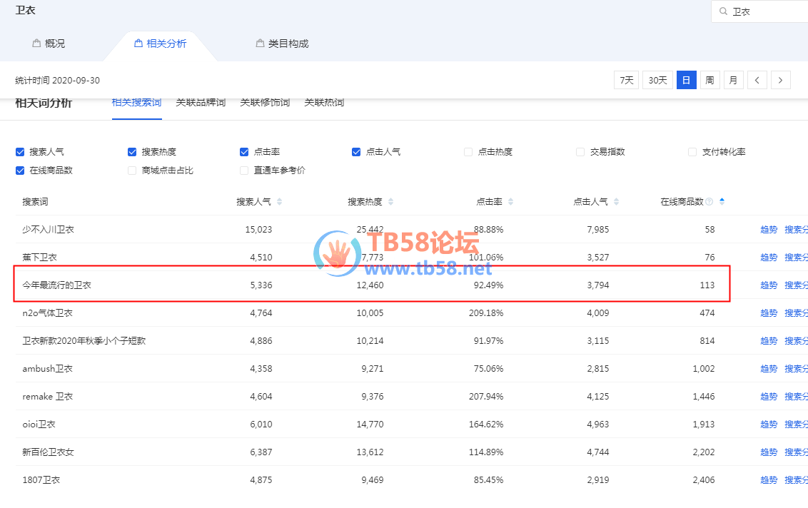Click search term 蕉下卫衣

pyautogui.click(x=40, y=258)
